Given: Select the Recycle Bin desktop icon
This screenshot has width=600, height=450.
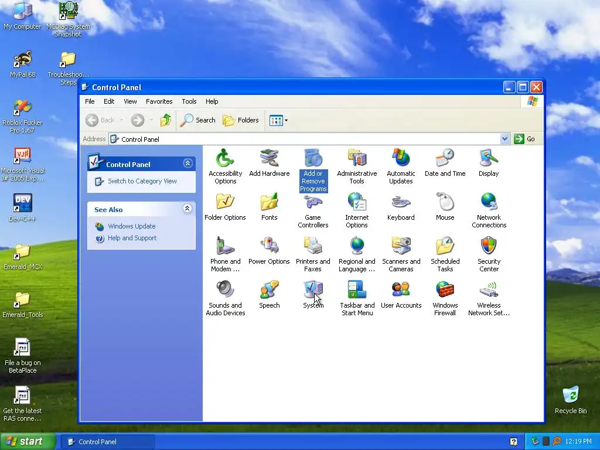Looking at the screenshot, I should point(571,400).
